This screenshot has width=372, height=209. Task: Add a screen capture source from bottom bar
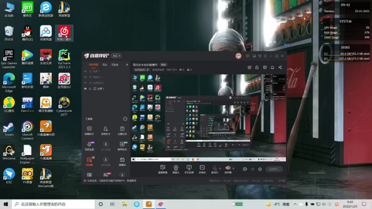tap(162, 170)
